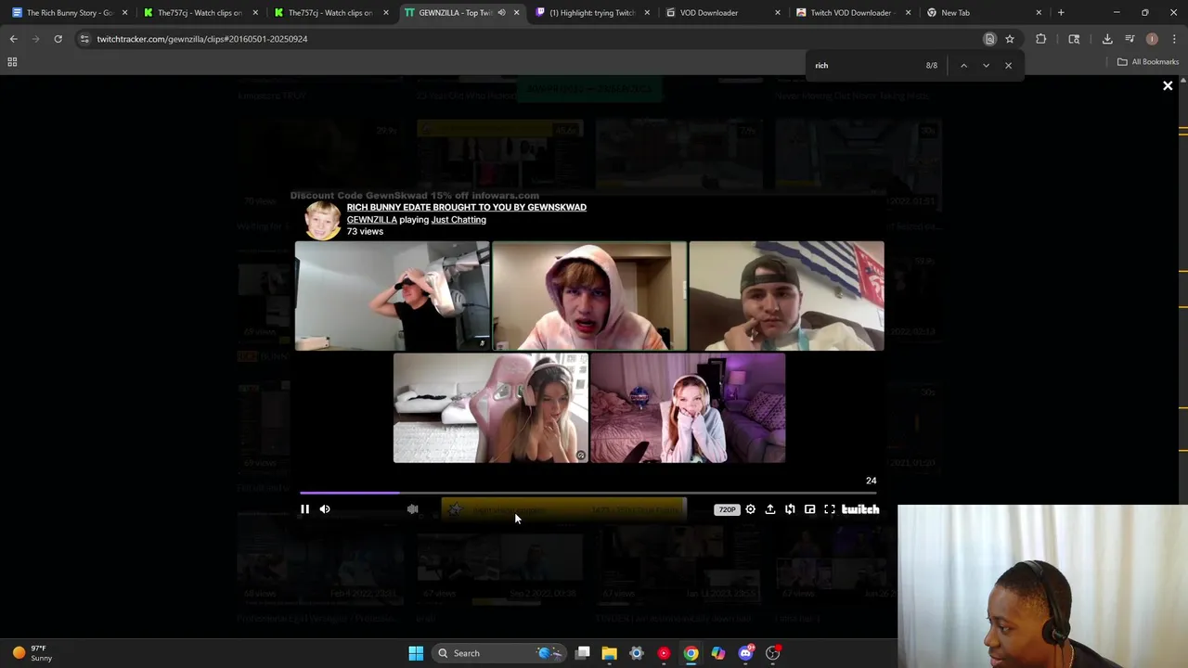The width and height of the screenshot is (1188, 668).
Task: Open the player settings gear
Action: tap(750, 509)
